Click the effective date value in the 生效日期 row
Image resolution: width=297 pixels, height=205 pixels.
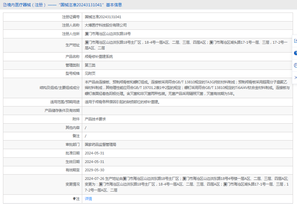coord(94,162)
